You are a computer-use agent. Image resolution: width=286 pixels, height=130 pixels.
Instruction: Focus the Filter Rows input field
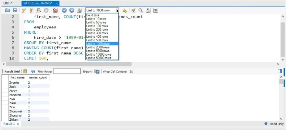[x=67, y=71]
